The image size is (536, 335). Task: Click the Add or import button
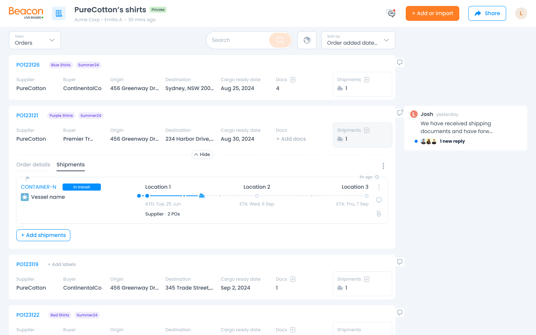(432, 13)
